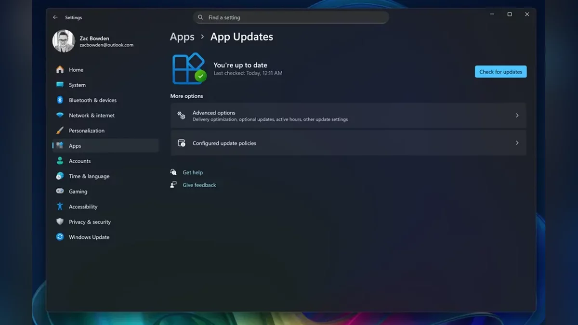The image size is (578, 325).
Task: Click the Personalization paintbrush icon
Action: tap(60, 130)
